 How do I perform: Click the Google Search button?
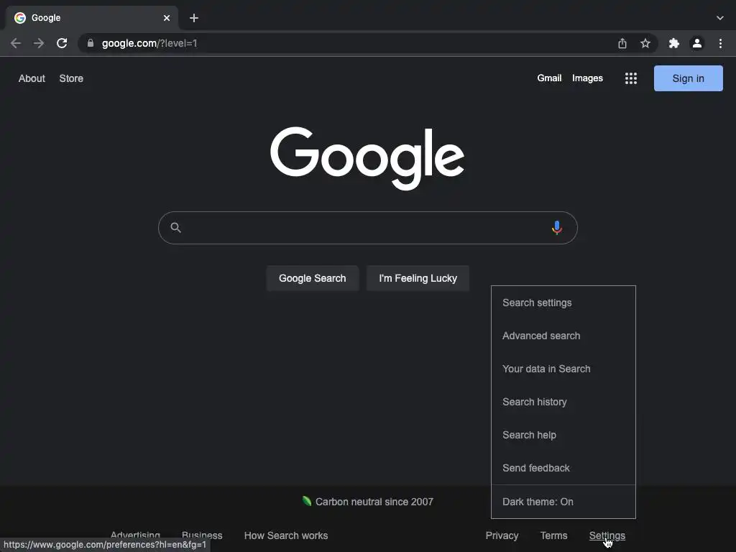(312, 278)
